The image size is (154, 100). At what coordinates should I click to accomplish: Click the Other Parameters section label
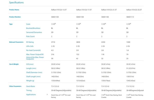point(15,86)
